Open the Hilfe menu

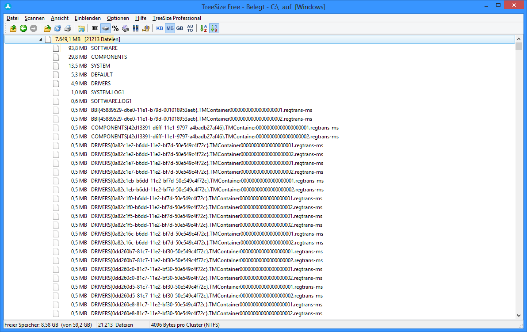tap(141, 18)
